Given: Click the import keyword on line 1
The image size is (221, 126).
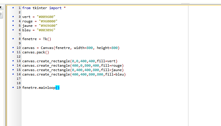Looking at the screenshot, I should point(55,8).
